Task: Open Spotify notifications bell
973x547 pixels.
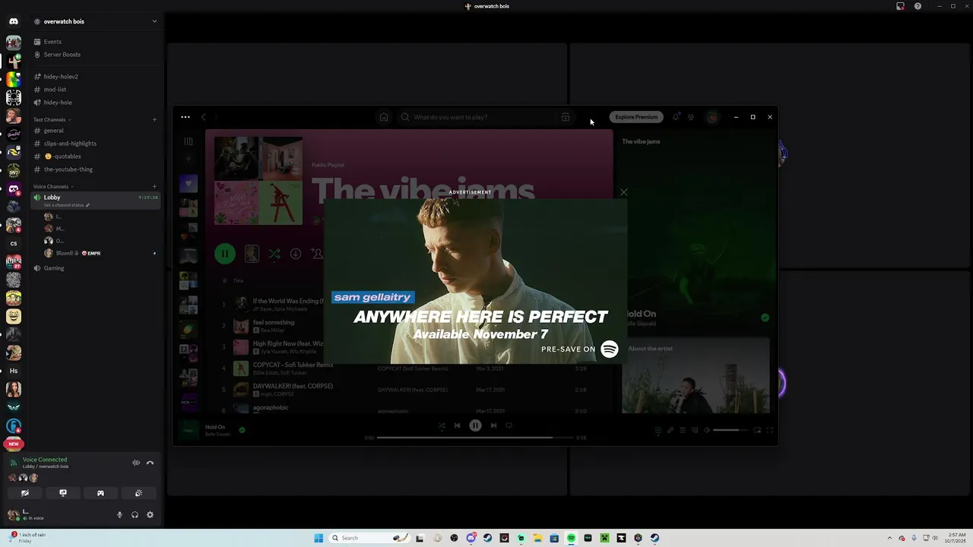Action: tap(676, 117)
